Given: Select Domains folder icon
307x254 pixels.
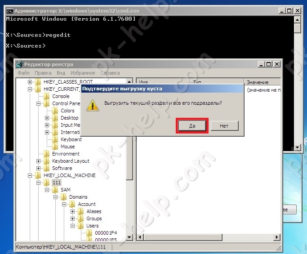Looking at the screenshot, I should pos(64,197).
